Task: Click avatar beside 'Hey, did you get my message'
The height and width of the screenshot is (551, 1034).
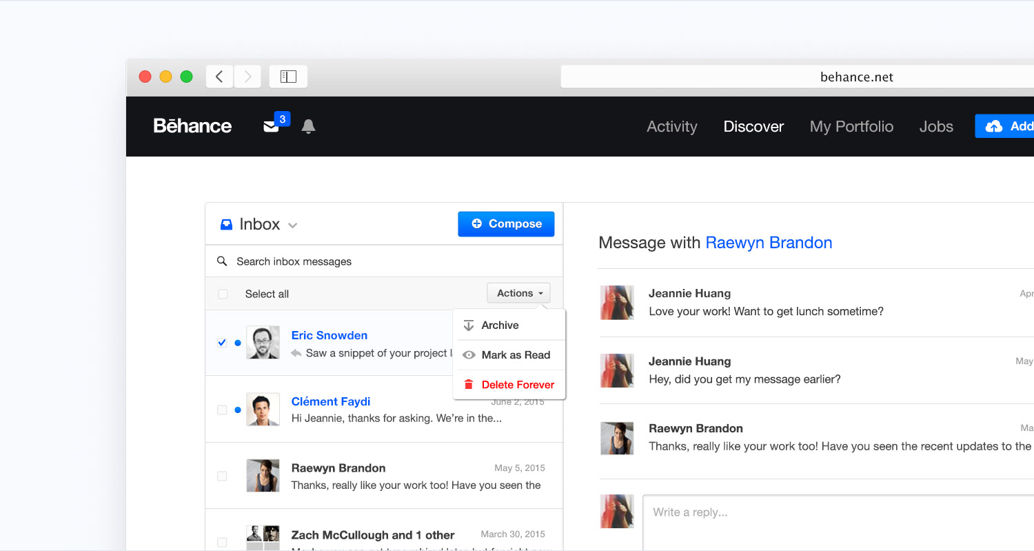Action: [617, 370]
